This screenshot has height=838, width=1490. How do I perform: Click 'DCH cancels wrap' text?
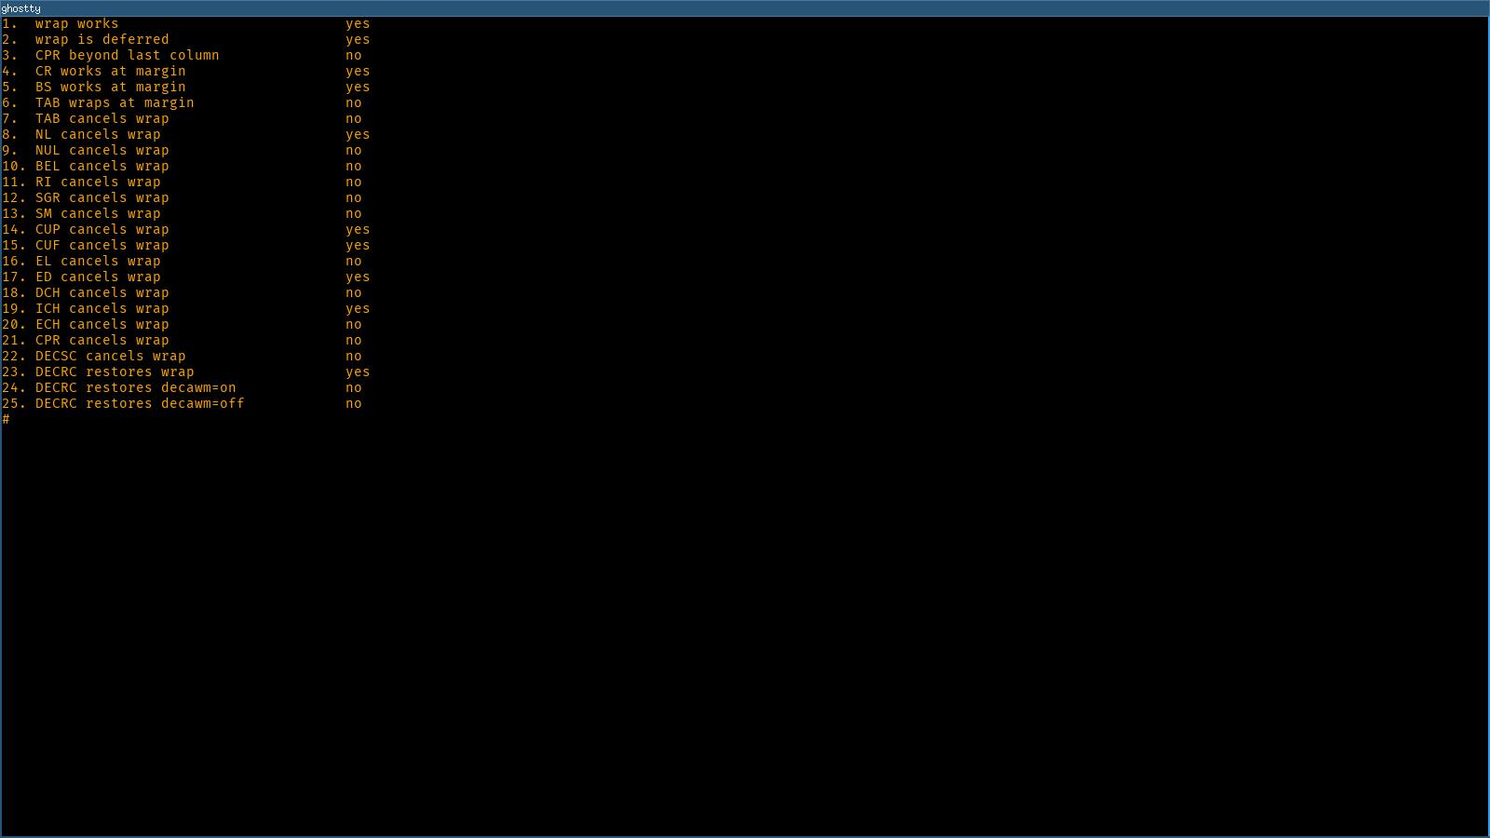tap(102, 293)
